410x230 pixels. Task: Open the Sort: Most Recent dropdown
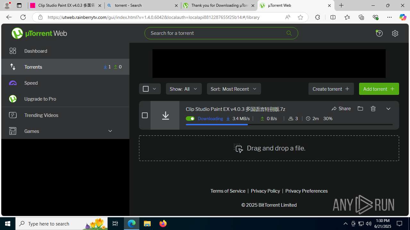234,89
